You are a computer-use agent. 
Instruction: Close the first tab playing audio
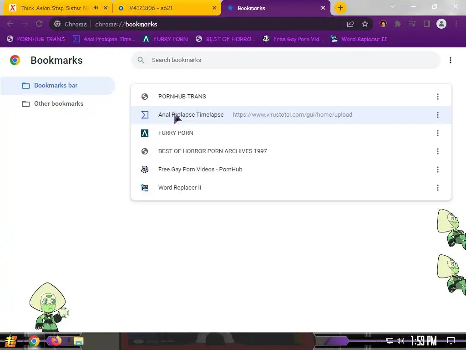point(106,8)
